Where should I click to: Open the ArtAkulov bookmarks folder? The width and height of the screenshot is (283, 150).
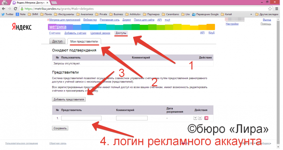pyautogui.click(x=133, y=14)
